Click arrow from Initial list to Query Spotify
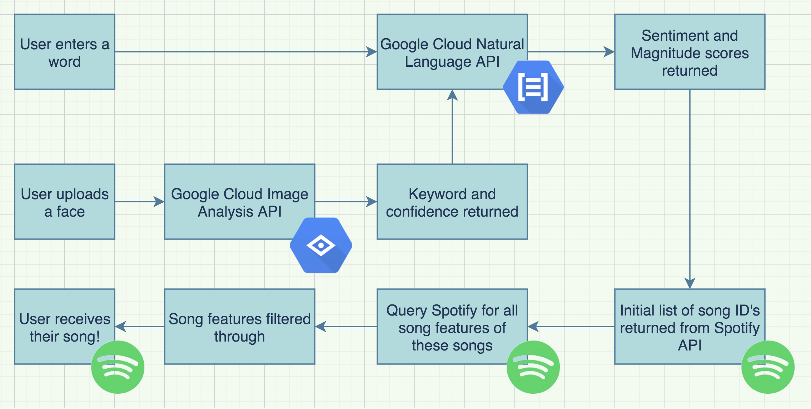The image size is (811, 409). click(x=572, y=327)
